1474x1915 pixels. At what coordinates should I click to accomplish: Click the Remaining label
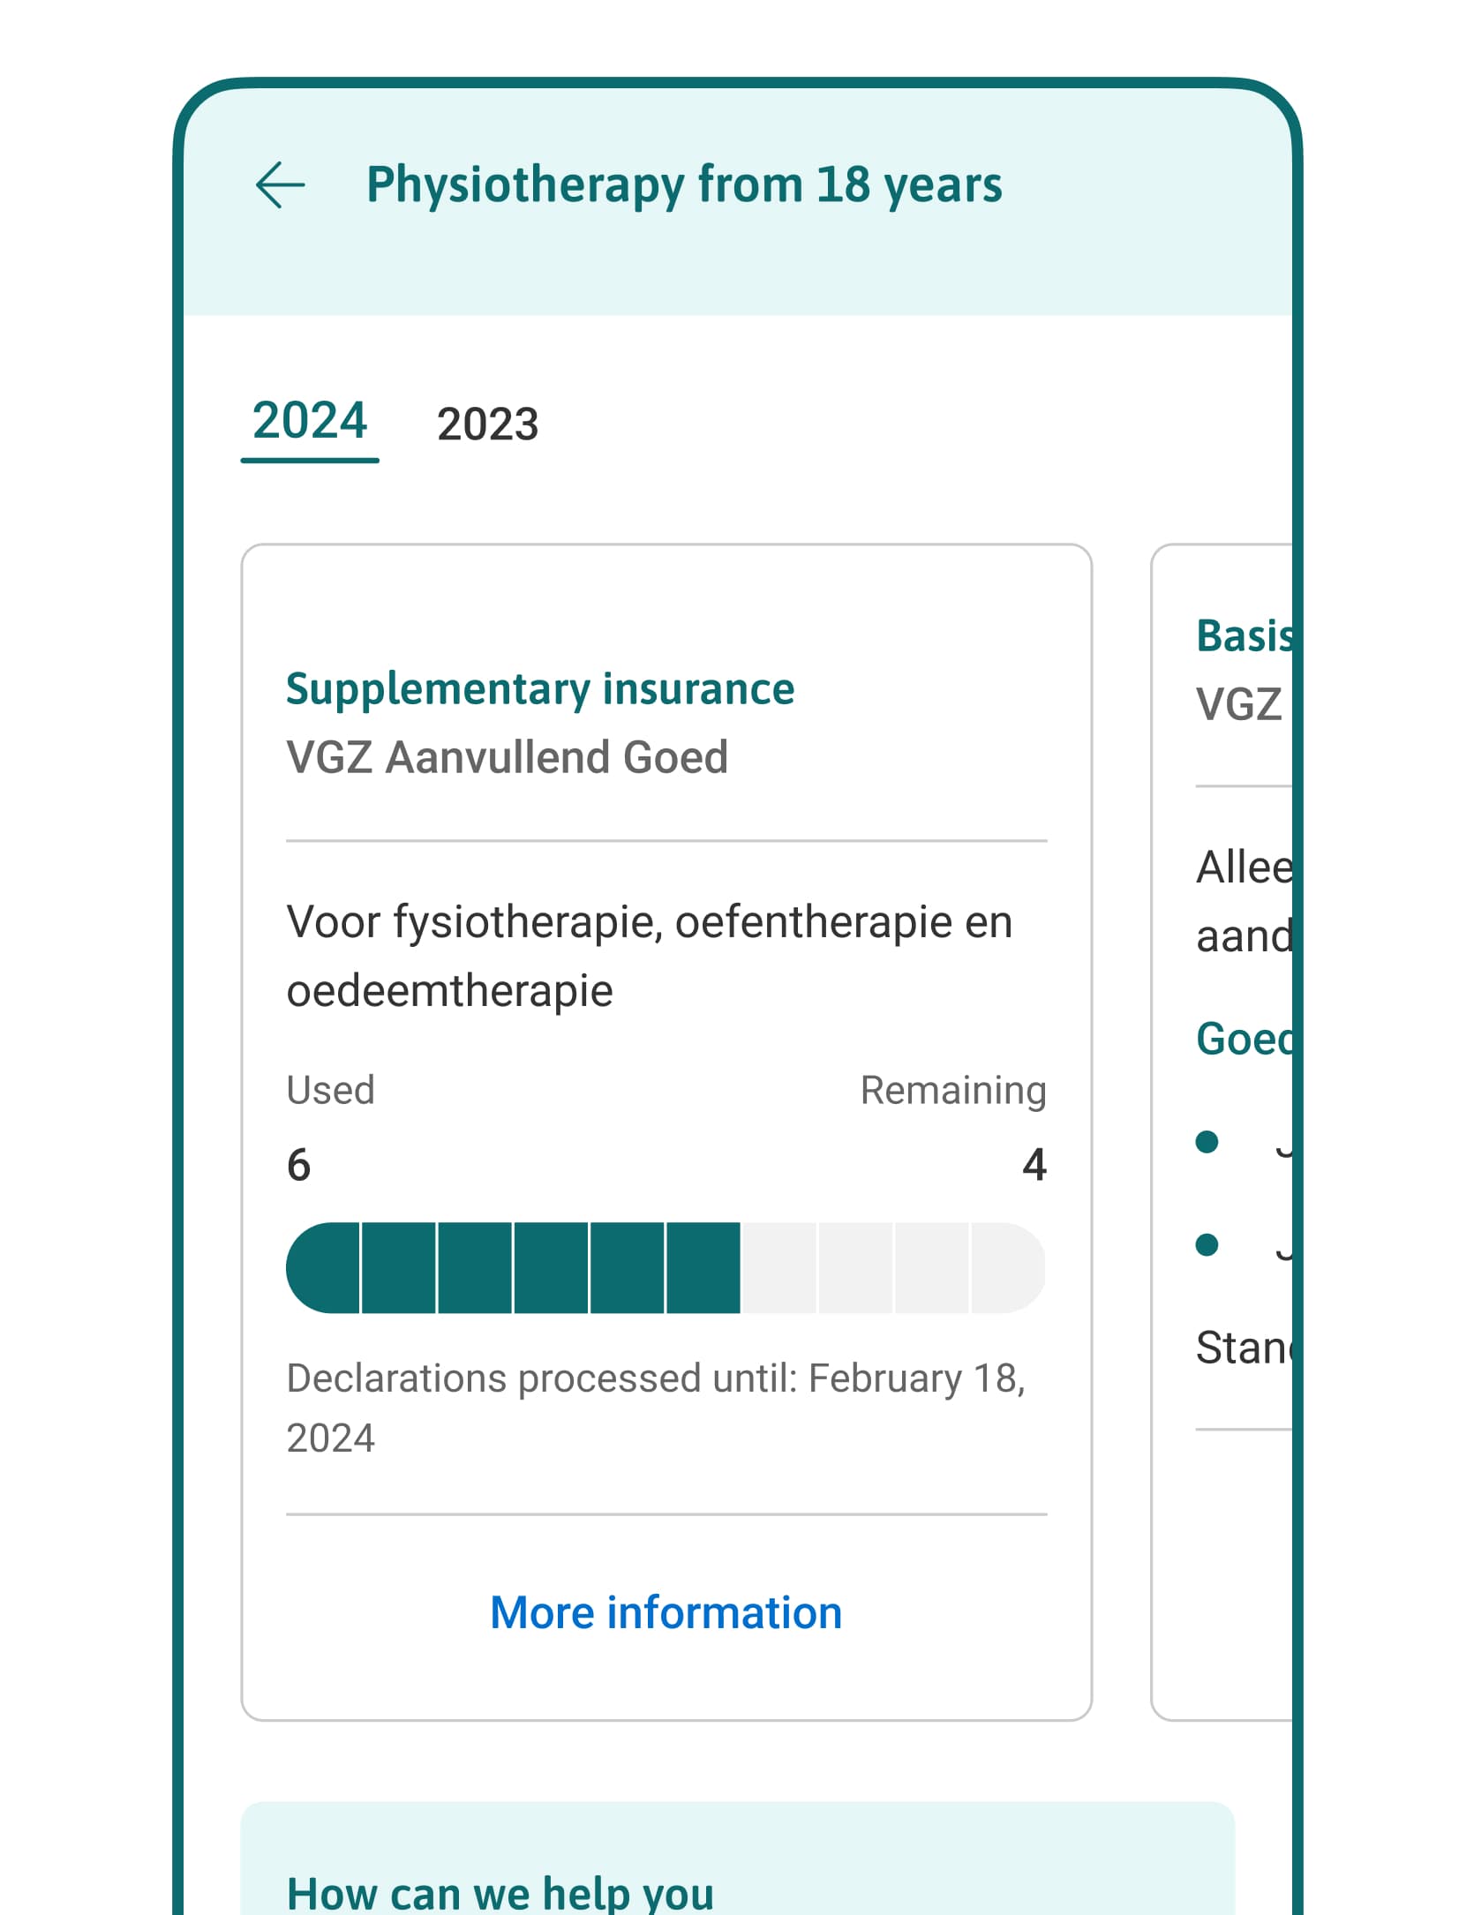(x=953, y=1091)
